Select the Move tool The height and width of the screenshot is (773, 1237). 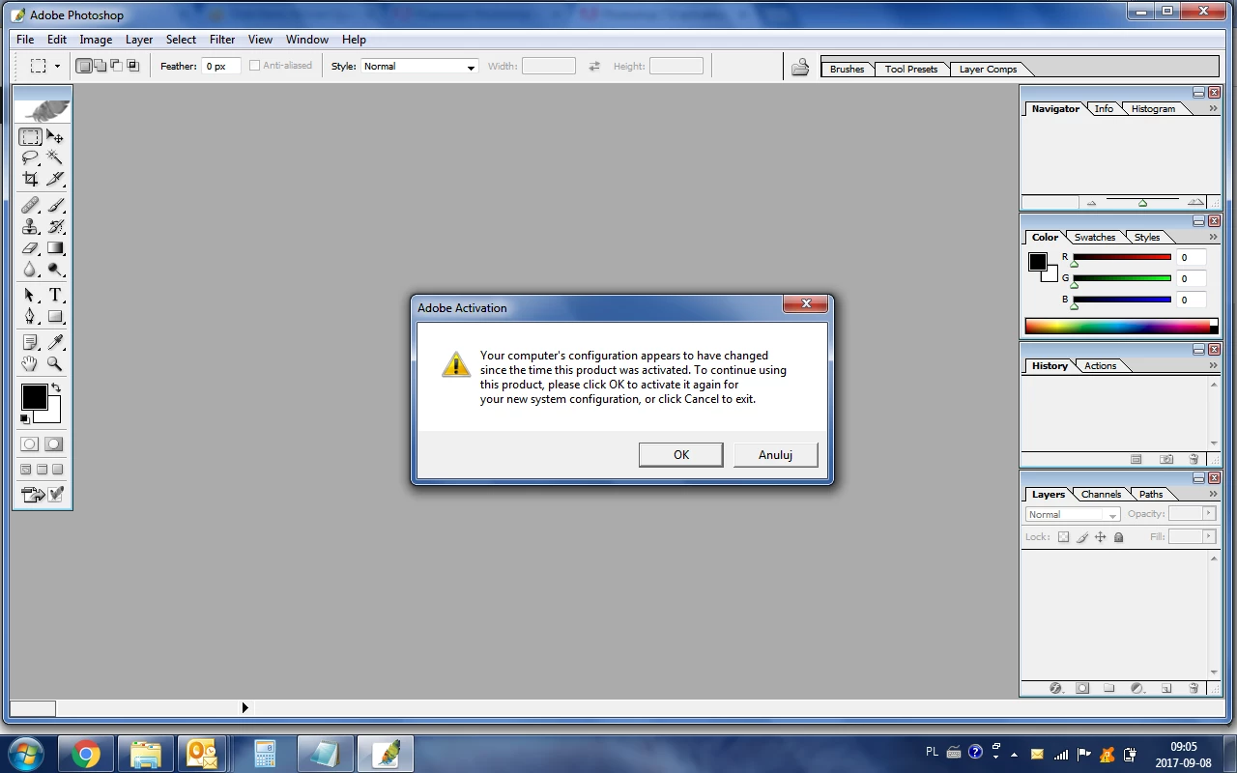(x=55, y=137)
